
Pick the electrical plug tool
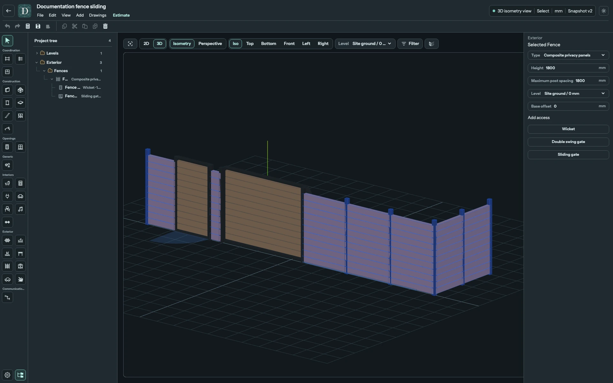7,196
